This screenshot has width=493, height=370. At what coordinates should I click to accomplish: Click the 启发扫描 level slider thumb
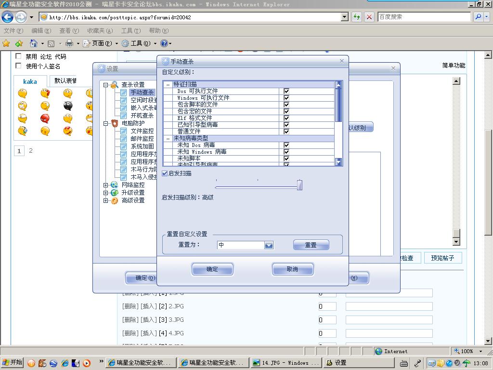299,185
